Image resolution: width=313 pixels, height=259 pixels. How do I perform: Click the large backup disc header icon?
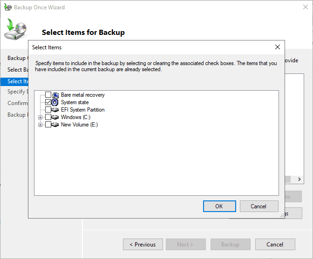point(16,30)
